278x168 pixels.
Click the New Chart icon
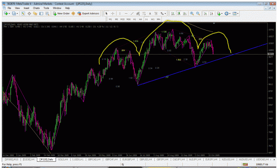(x=6, y=13)
